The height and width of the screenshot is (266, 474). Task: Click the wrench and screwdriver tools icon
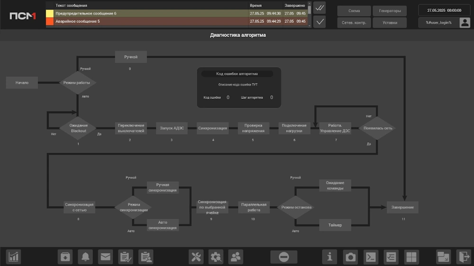pos(196,257)
